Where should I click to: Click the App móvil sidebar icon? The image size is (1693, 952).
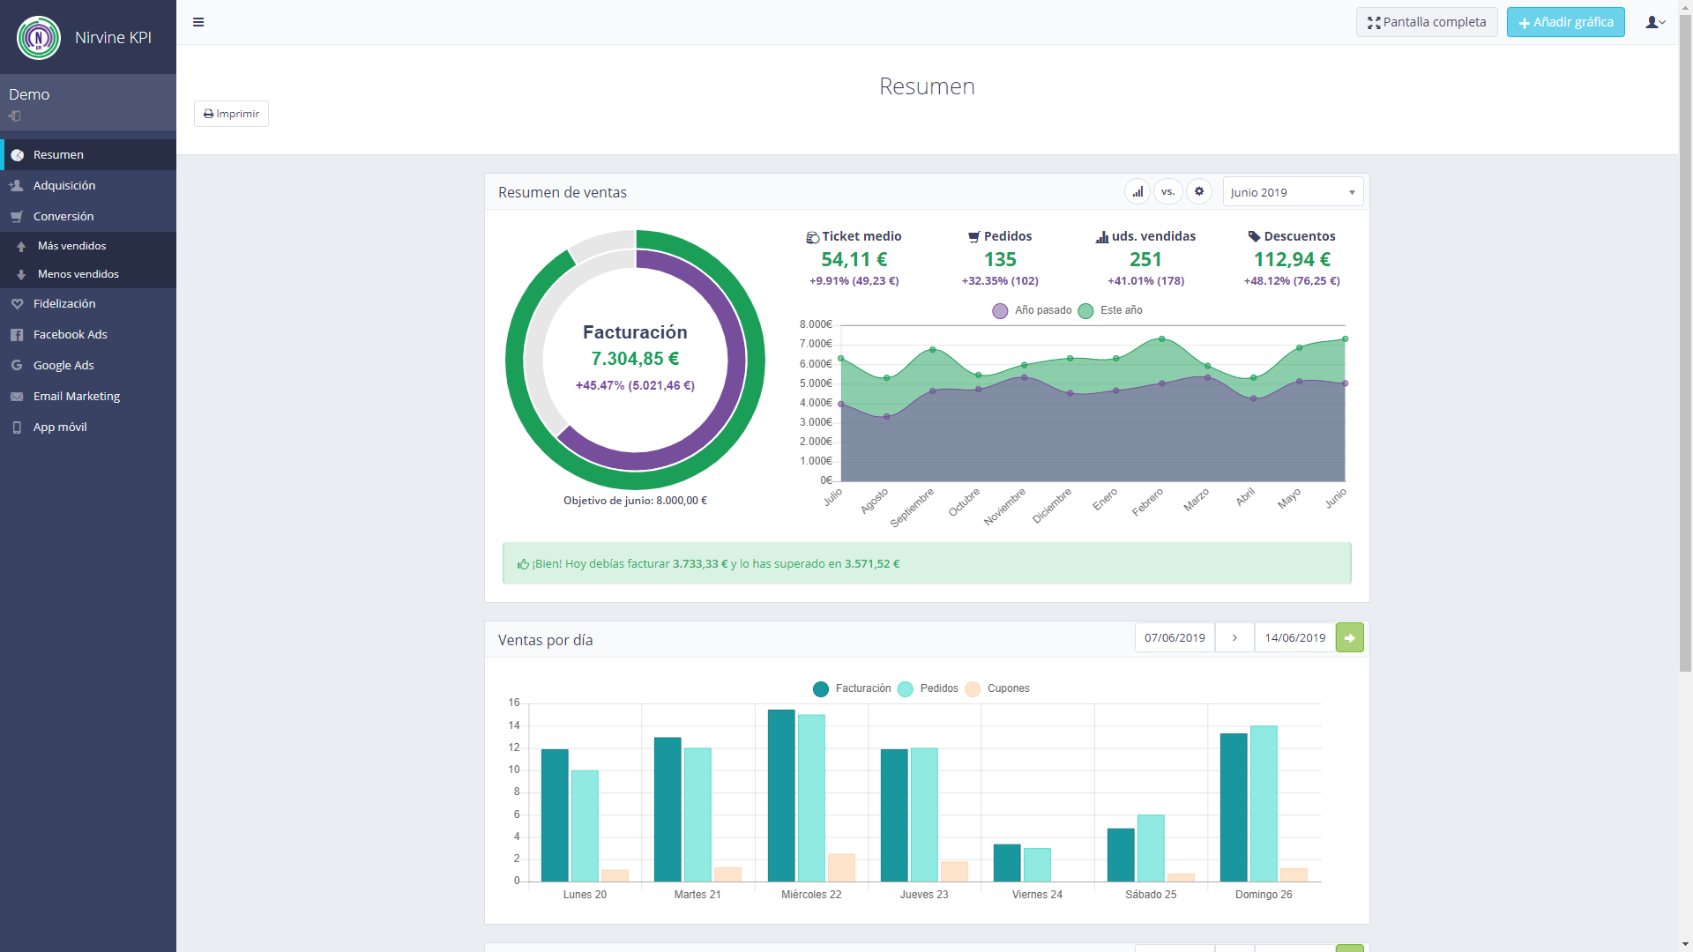(16, 427)
